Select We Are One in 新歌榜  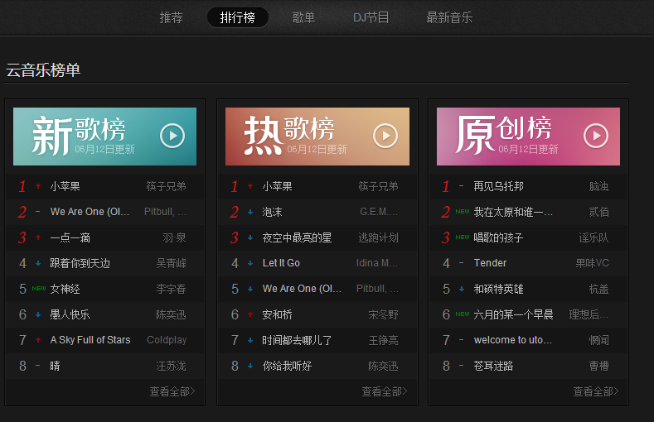(90, 212)
